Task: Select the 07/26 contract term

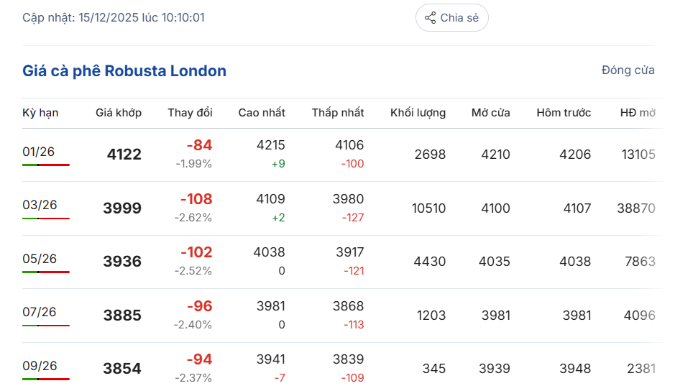Action: click(40, 312)
